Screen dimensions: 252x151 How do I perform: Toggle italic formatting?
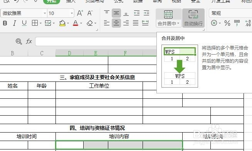coord(15,23)
